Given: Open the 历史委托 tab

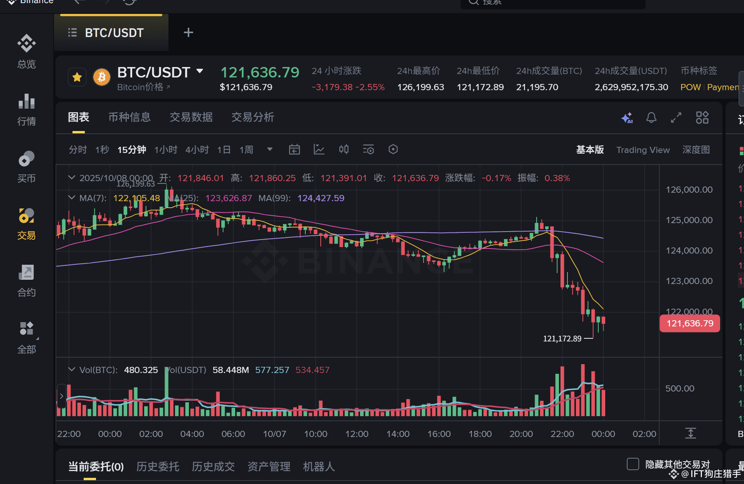Looking at the screenshot, I should (x=158, y=467).
